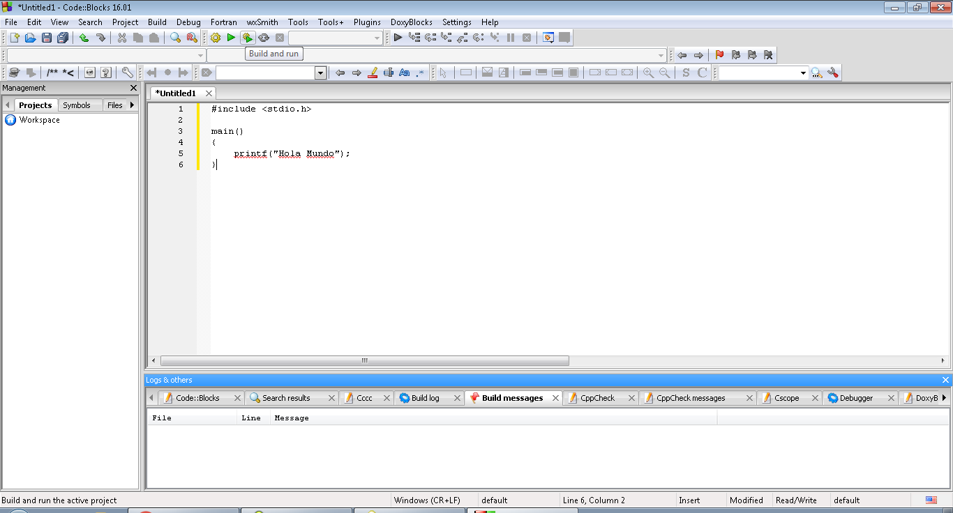The height and width of the screenshot is (513, 953).
Task: Toggle the red bookmark flag icon
Action: tap(719, 55)
